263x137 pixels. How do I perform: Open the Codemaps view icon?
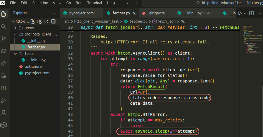click(x=4, y=51)
